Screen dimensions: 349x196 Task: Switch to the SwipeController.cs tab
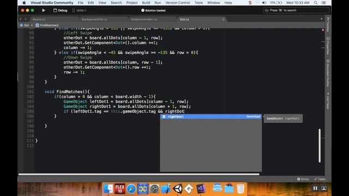144,20
